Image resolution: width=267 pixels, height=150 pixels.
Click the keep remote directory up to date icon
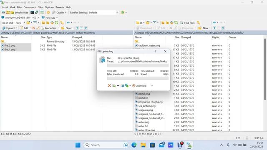click(x=42, y=12)
